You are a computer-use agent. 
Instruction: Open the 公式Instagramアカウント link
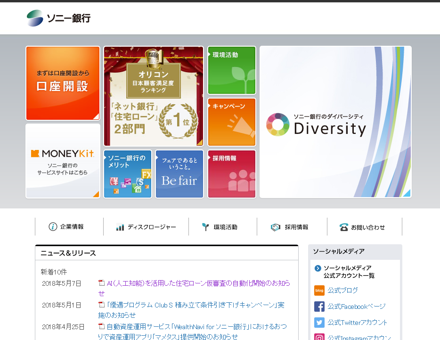click(359, 337)
